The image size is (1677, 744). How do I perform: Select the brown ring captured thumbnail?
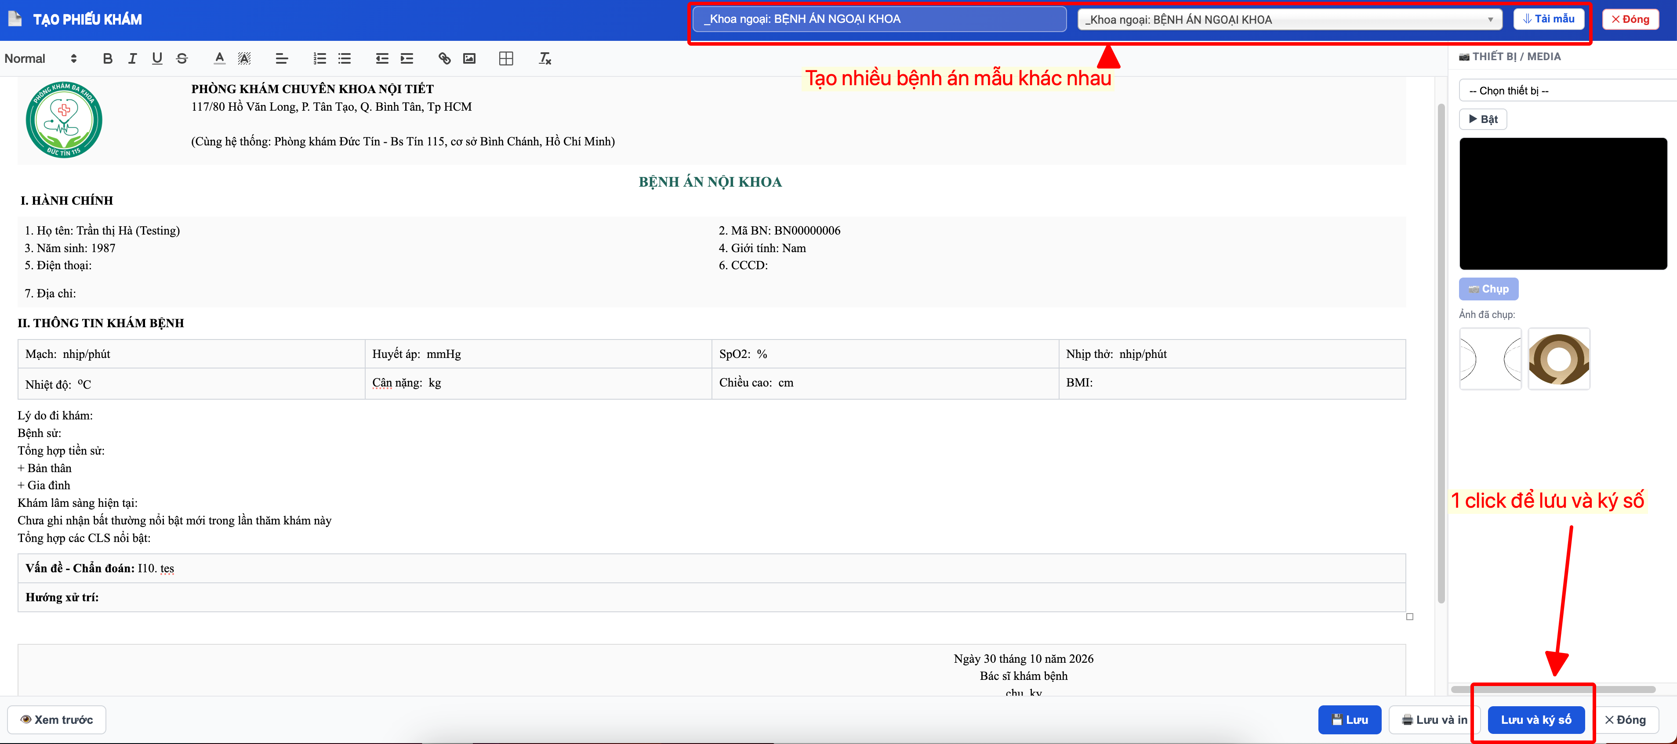point(1558,358)
